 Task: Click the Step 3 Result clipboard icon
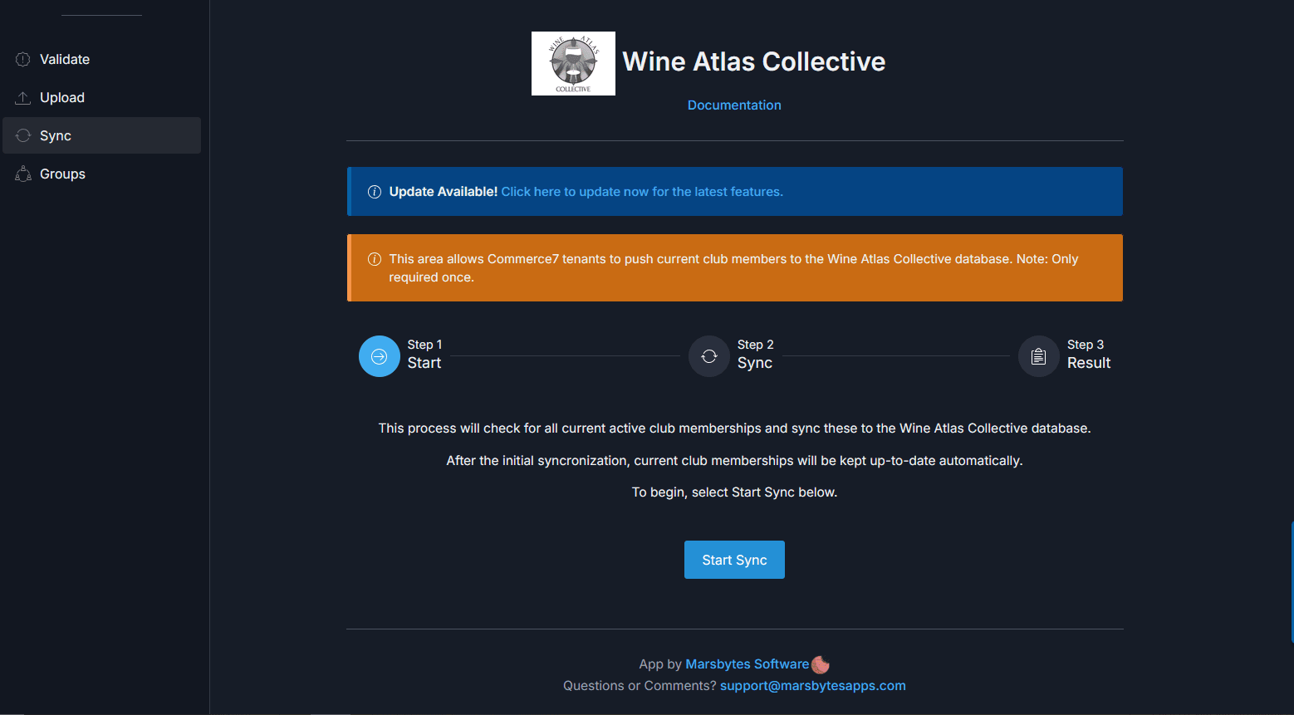pos(1039,356)
